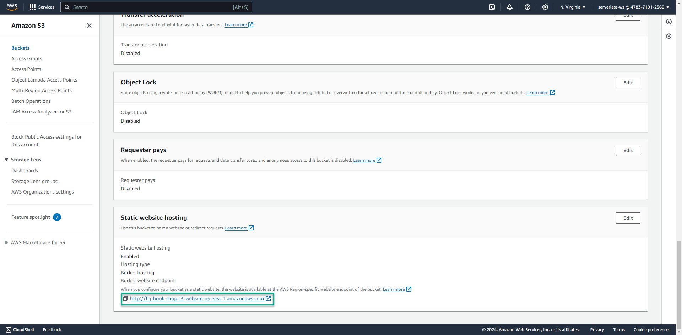The width and height of the screenshot is (682, 335).
Task: Open the serverless-ws account dropdown
Action: [634, 7]
